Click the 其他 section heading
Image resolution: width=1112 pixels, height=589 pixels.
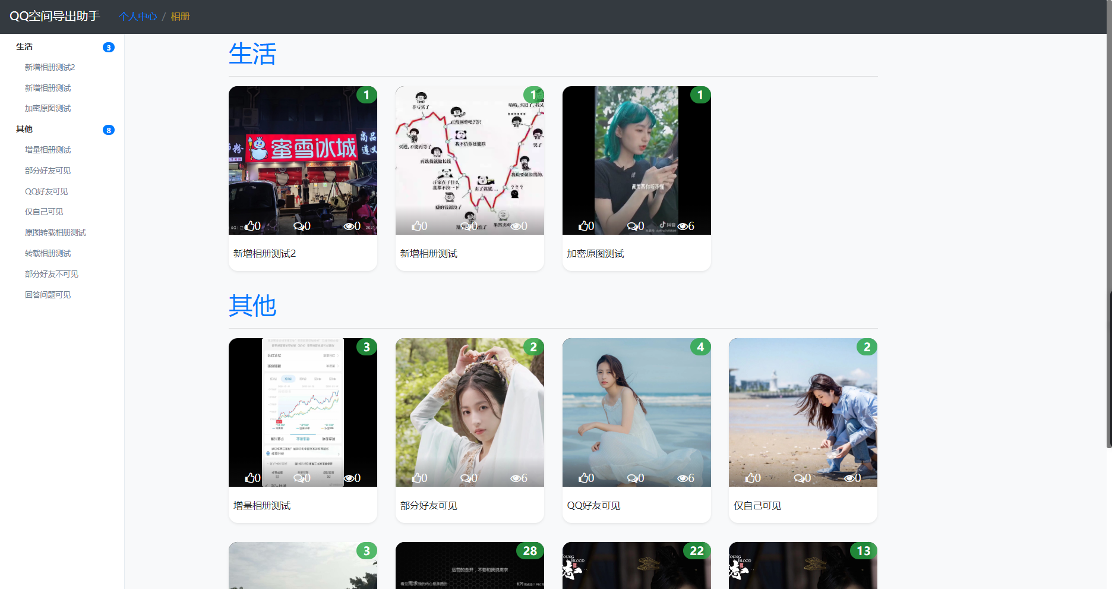pyautogui.click(x=252, y=305)
